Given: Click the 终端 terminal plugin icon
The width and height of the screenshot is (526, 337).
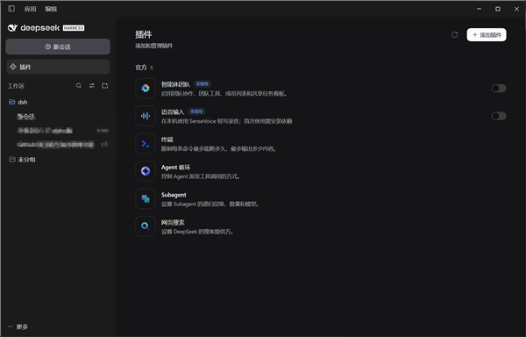Looking at the screenshot, I should coord(146,144).
